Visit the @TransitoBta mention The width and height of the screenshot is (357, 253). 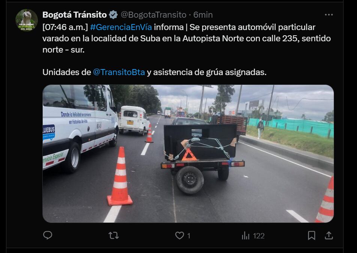119,72
